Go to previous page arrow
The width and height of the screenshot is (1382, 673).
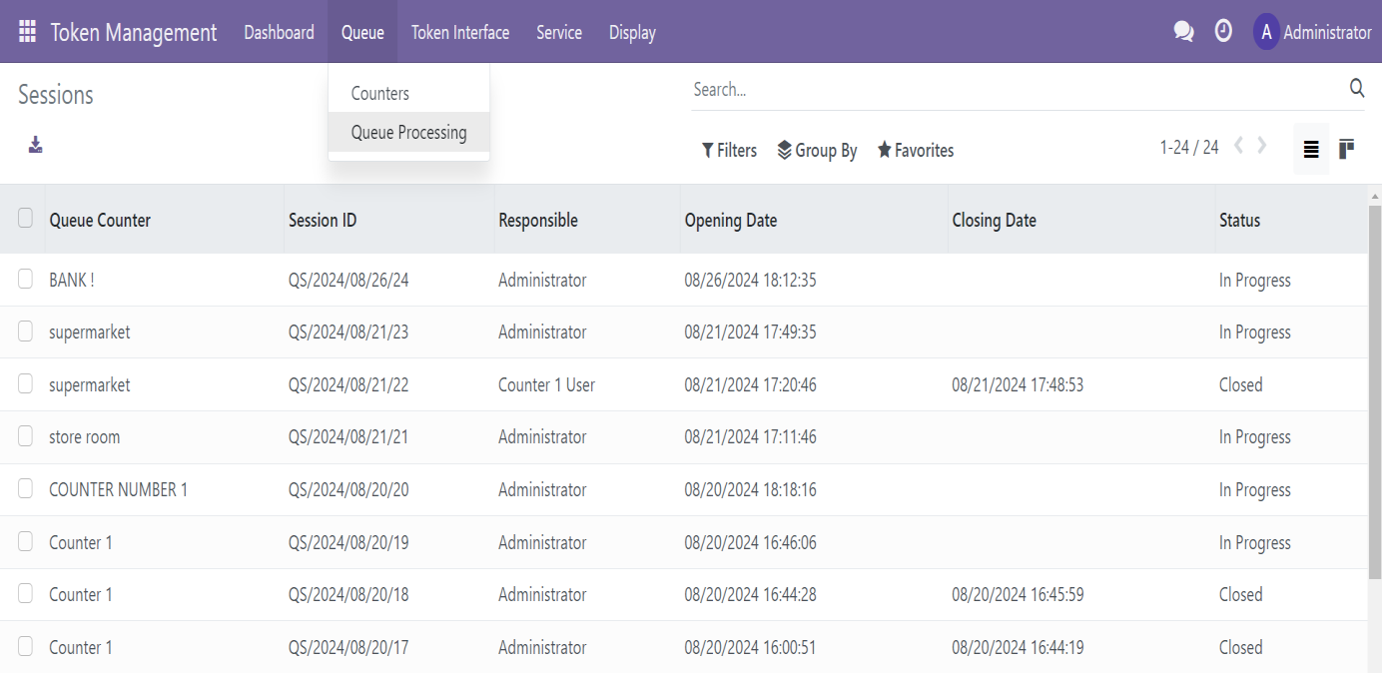pos(1239,147)
